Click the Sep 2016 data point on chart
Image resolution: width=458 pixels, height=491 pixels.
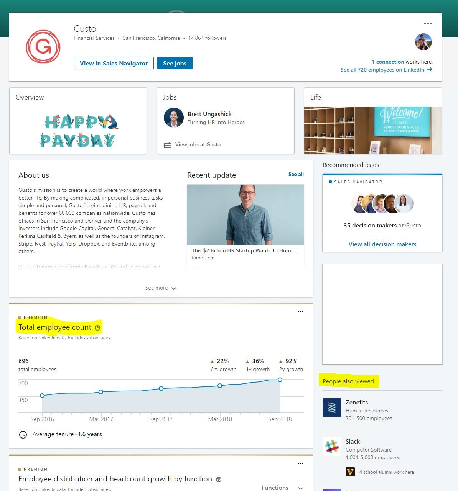click(42, 396)
